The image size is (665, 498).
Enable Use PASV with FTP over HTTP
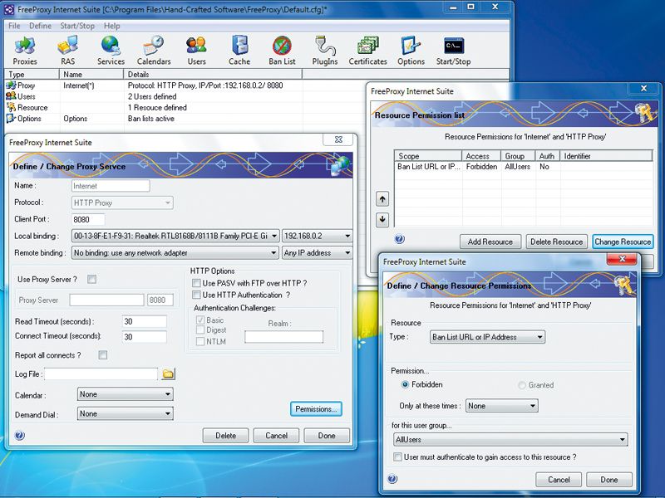tap(196, 283)
